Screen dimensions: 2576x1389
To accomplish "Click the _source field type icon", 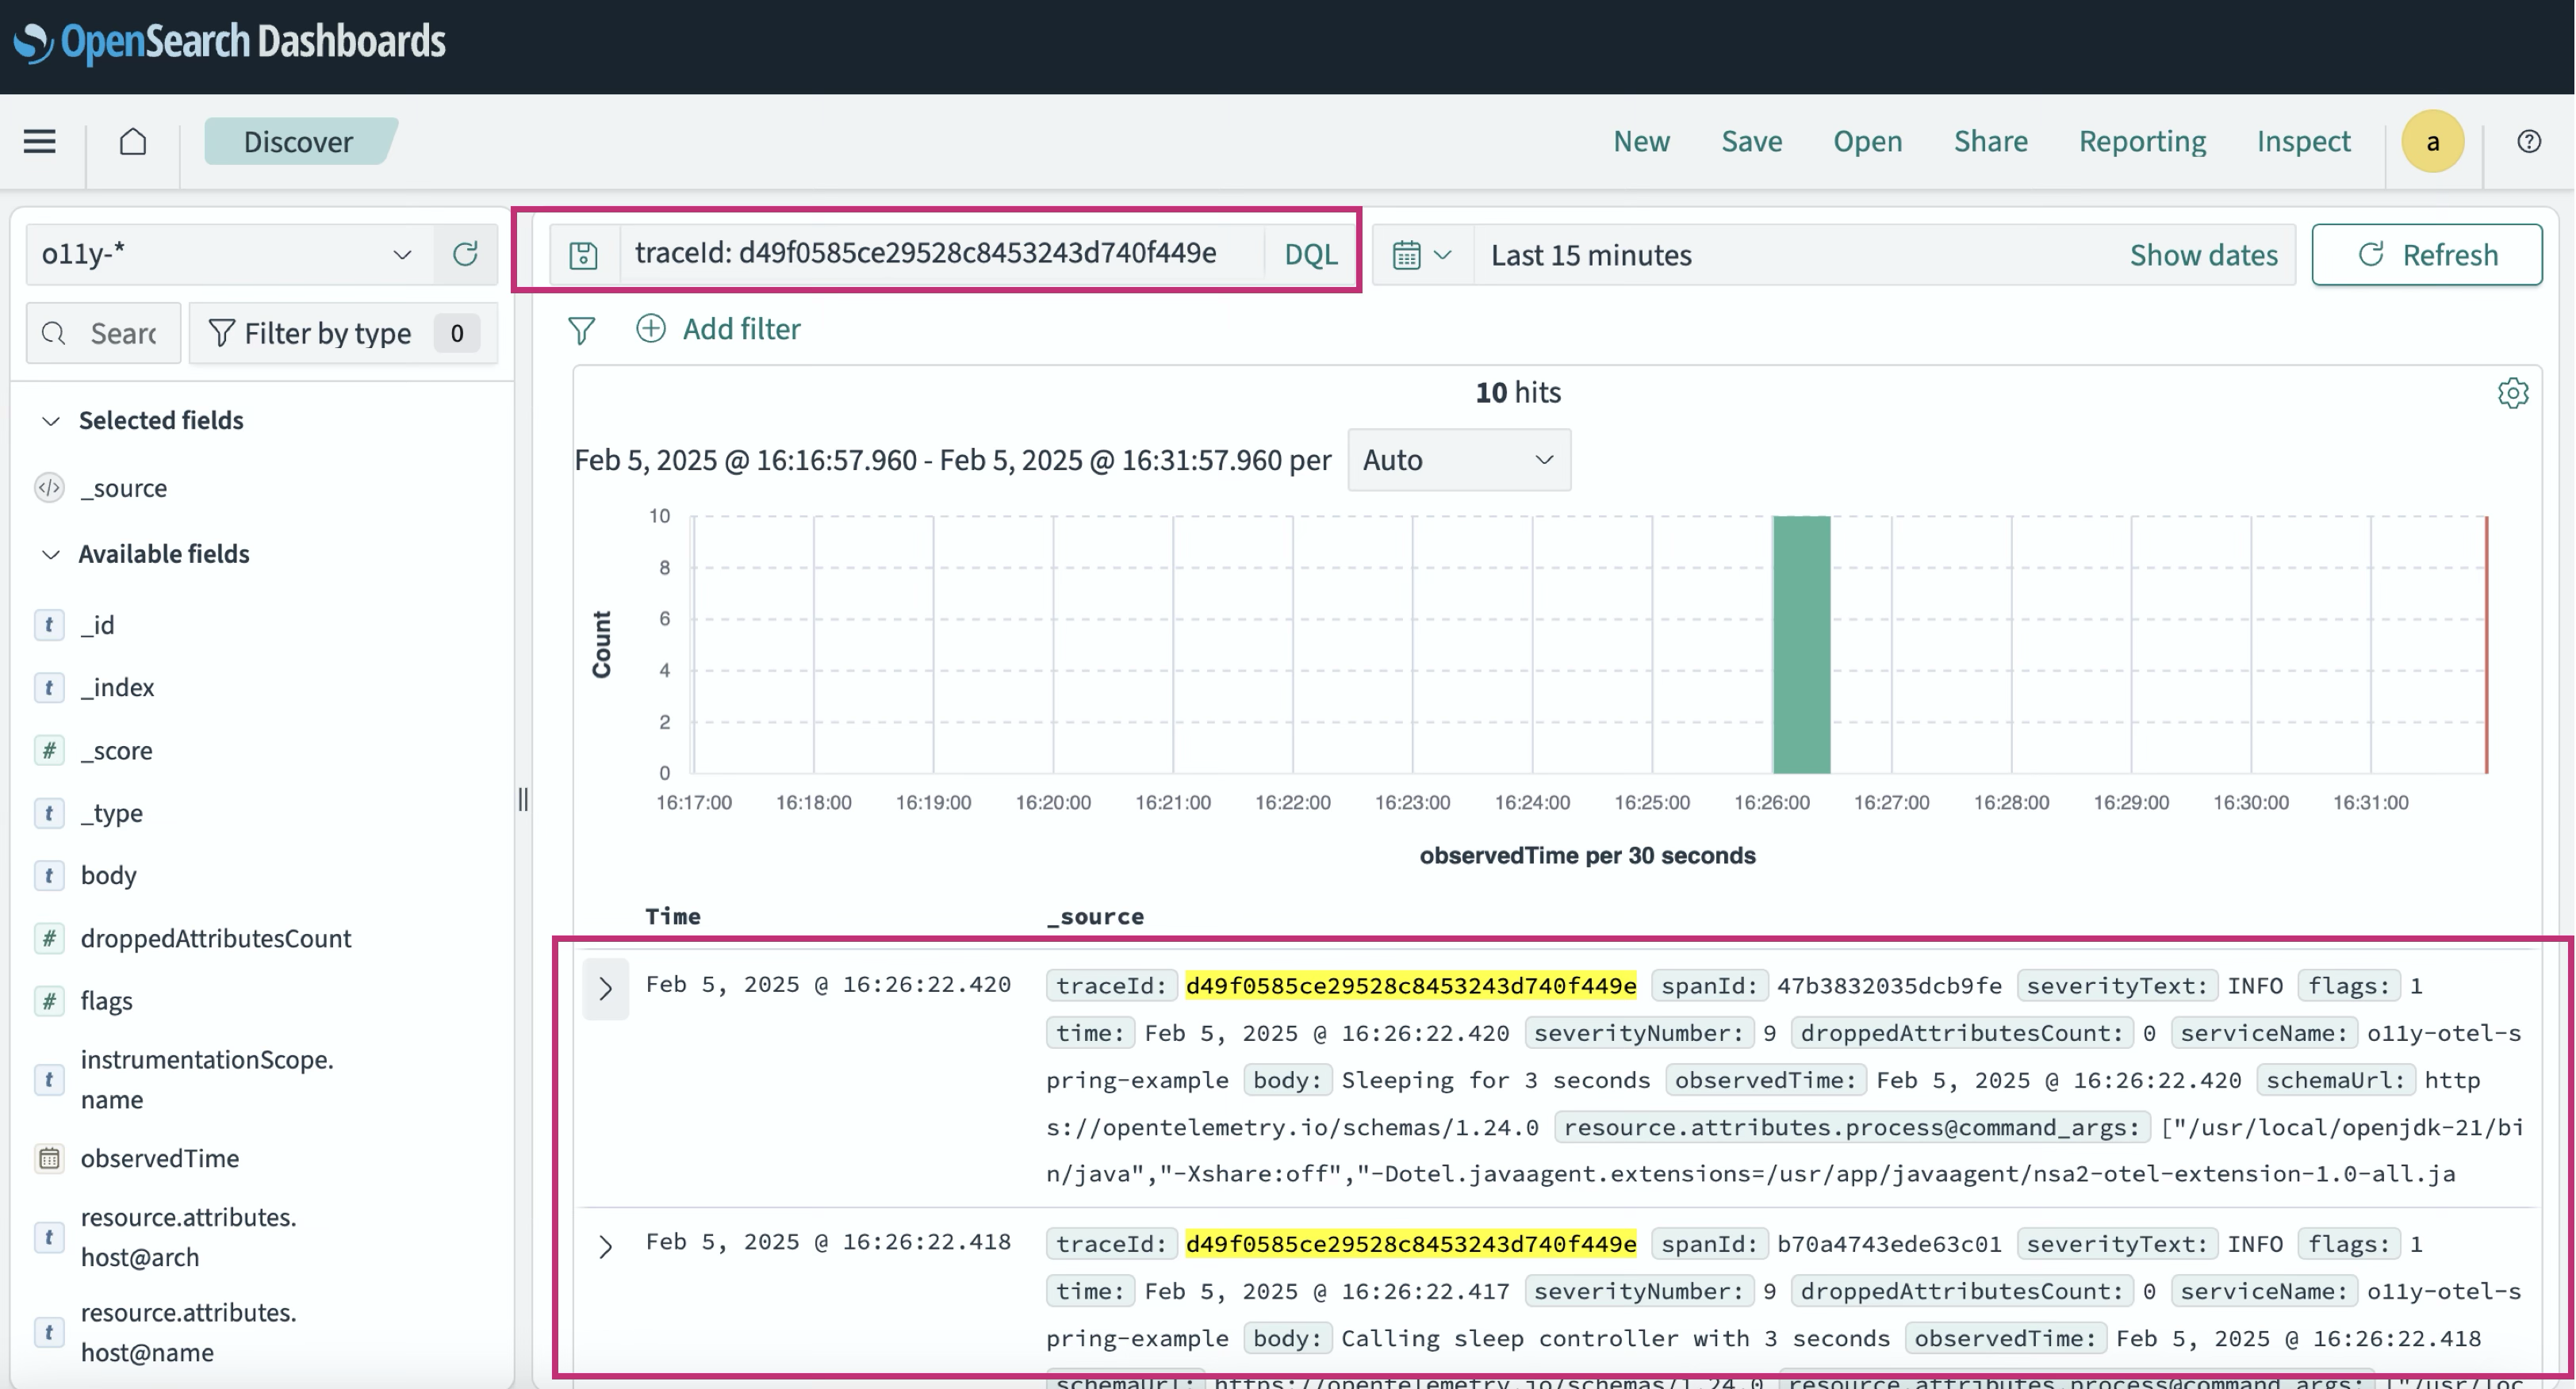I will pos(49,488).
